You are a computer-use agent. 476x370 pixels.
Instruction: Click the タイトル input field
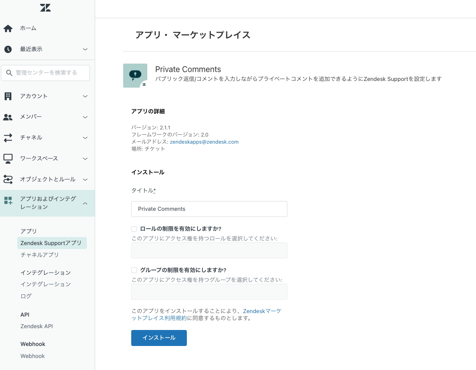point(209,209)
